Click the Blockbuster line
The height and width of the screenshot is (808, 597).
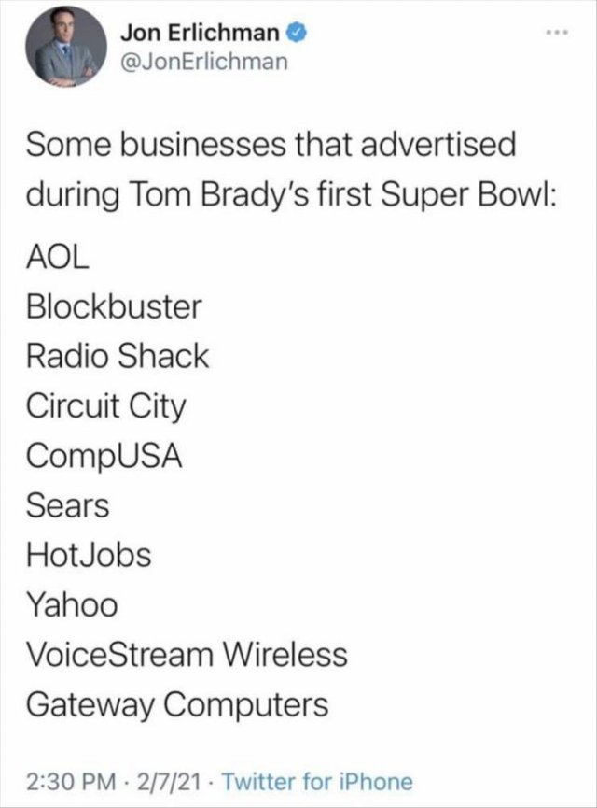[x=114, y=307]
